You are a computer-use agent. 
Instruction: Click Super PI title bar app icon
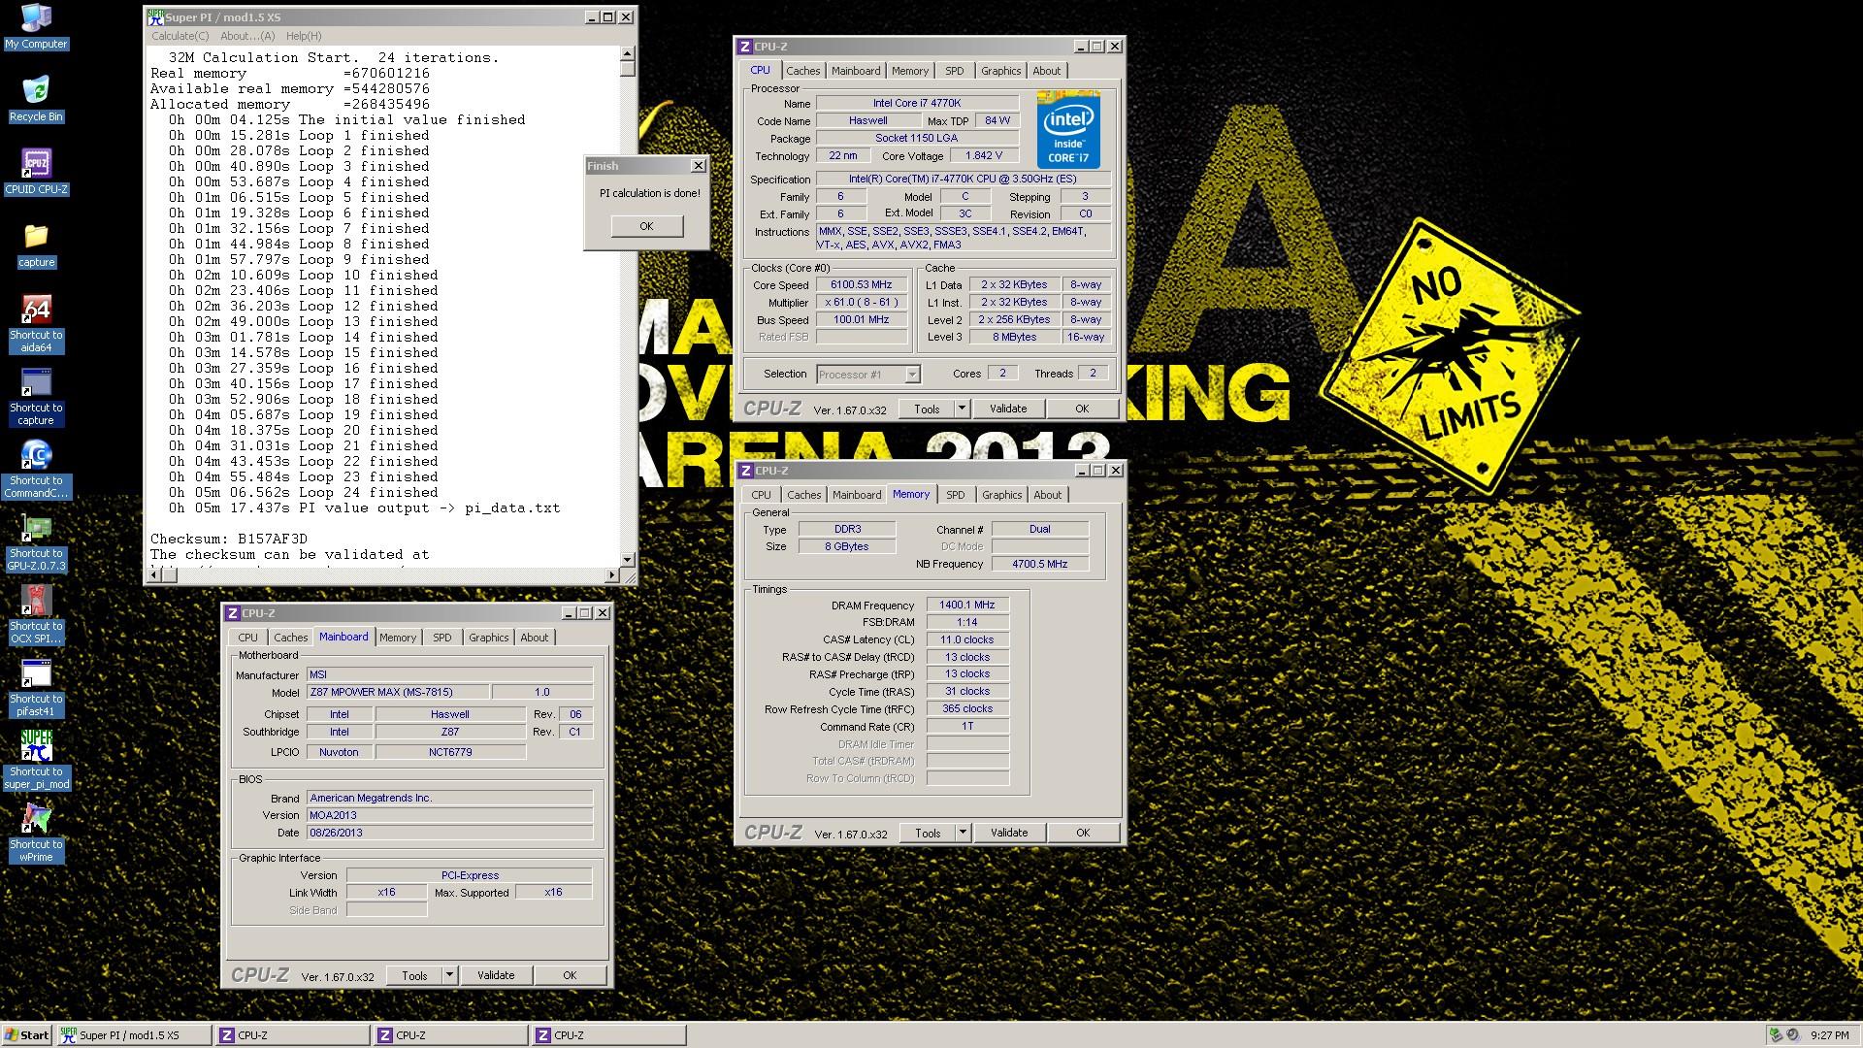(154, 17)
